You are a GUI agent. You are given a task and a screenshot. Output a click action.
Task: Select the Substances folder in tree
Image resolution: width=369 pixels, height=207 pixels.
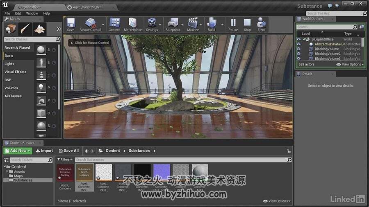(x=23, y=180)
